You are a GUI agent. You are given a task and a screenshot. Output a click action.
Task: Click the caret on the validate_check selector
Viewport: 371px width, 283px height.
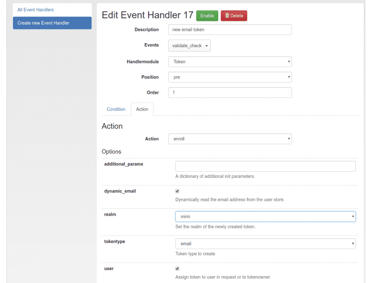[206, 46]
